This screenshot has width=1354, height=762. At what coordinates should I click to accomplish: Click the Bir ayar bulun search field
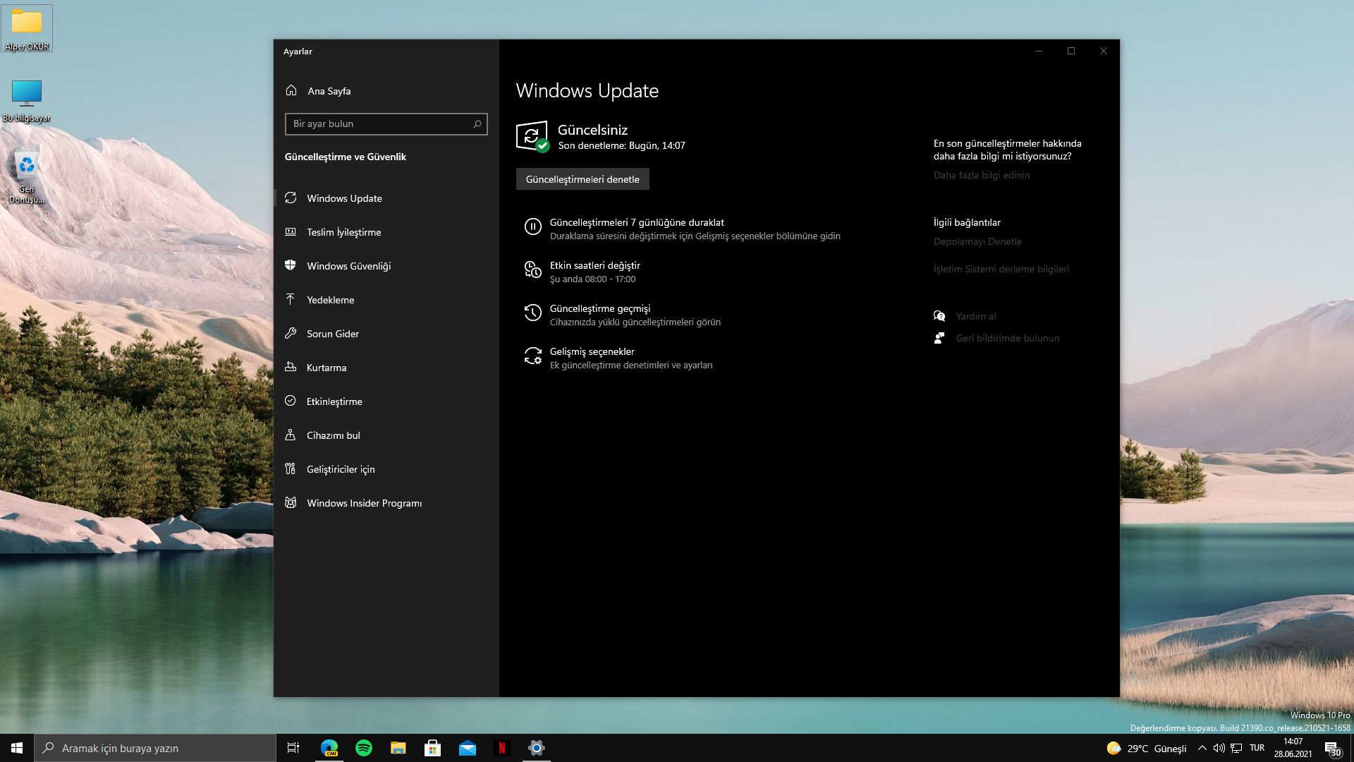pyautogui.click(x=381, y=124)
